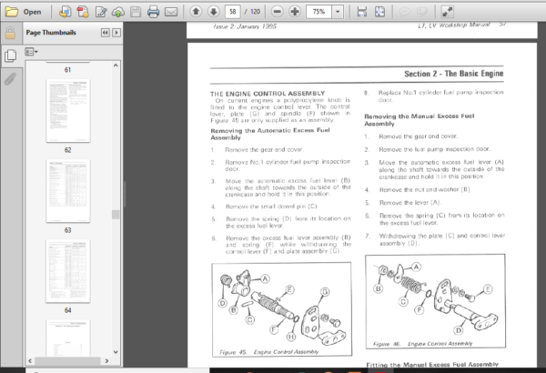Go to next page arrow
Image resolution: width=546 pixels, height=373 pixels.
214,12
